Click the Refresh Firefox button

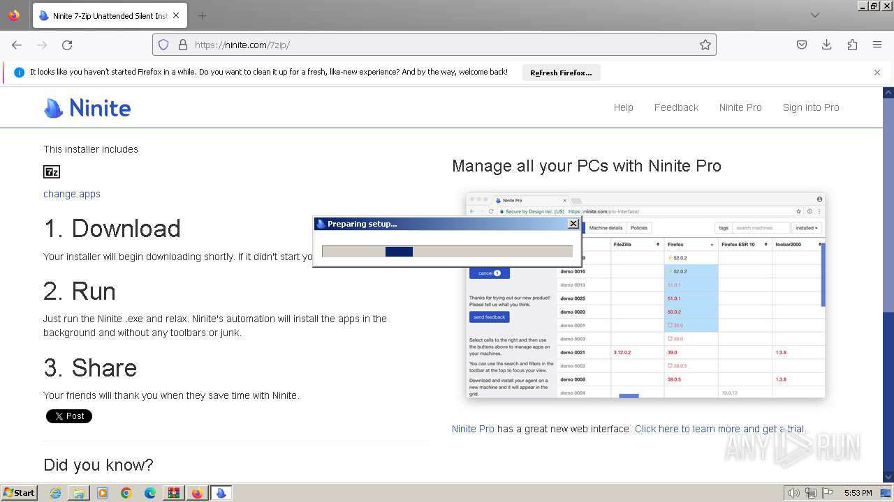coord(561,73)
